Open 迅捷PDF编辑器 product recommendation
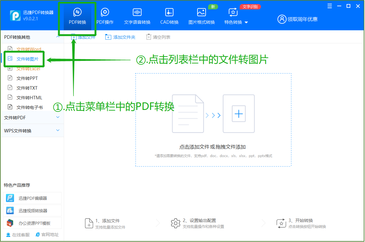This screenshot has height=242, width=365. 32,198
